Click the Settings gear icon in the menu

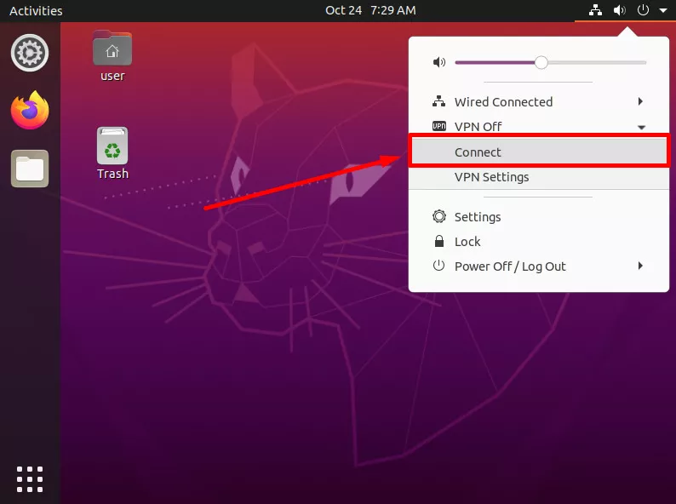coord(438,216)
